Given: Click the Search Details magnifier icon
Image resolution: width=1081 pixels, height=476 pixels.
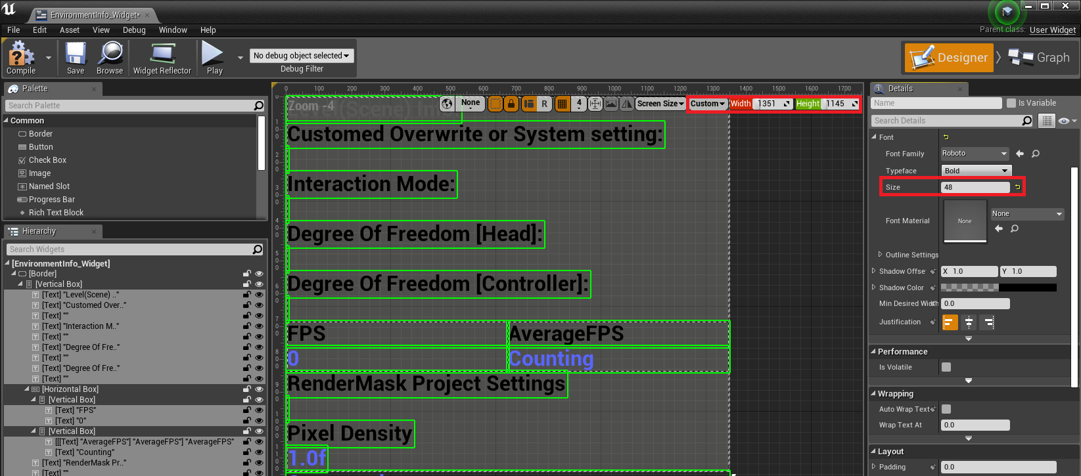Looking at the screenshot, I should pyautogui.click(x=1027, y=121).
